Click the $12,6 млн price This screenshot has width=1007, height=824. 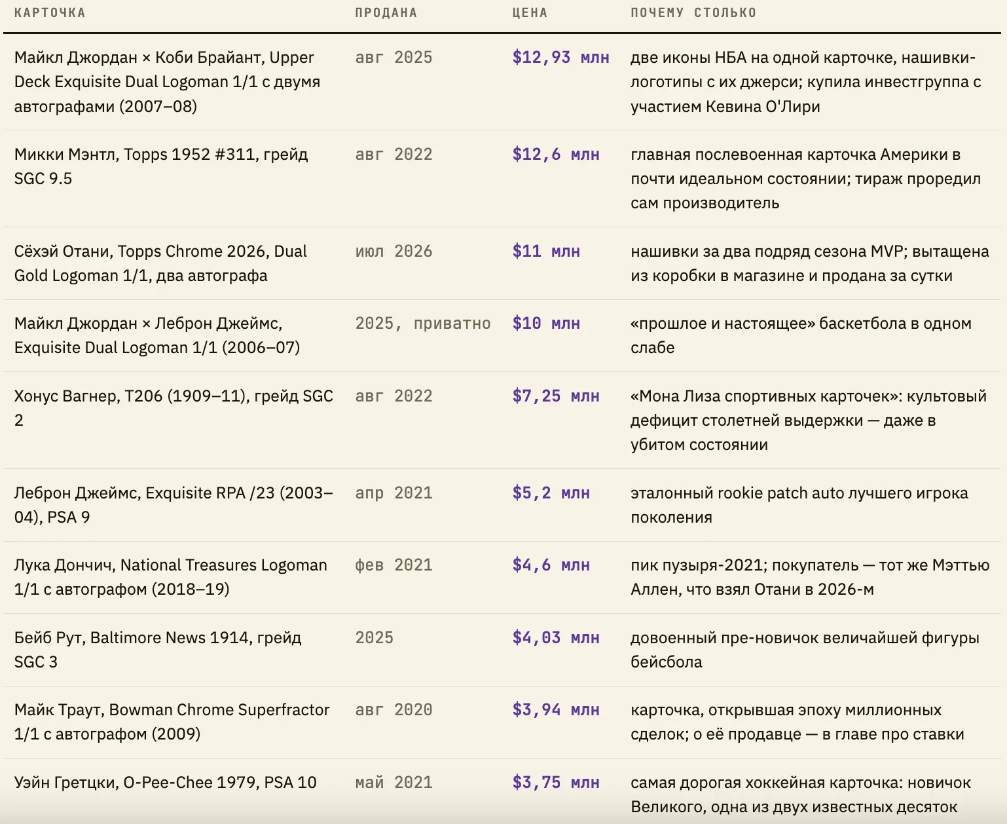(x=556, y=155)
